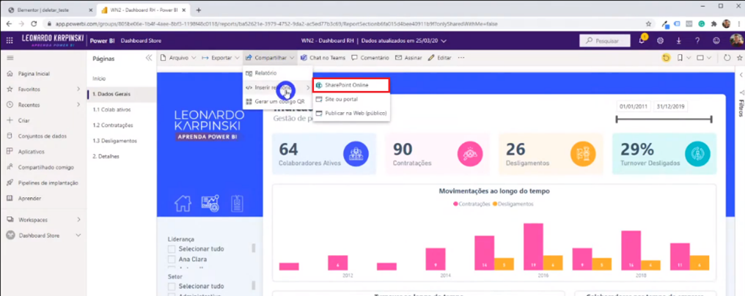Click the notifications bell icon
The image size is (745, 296).
[642, 41]
